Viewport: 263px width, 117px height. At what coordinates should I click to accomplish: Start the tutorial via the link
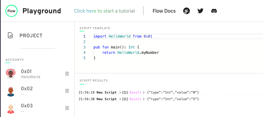click(104, 11)
